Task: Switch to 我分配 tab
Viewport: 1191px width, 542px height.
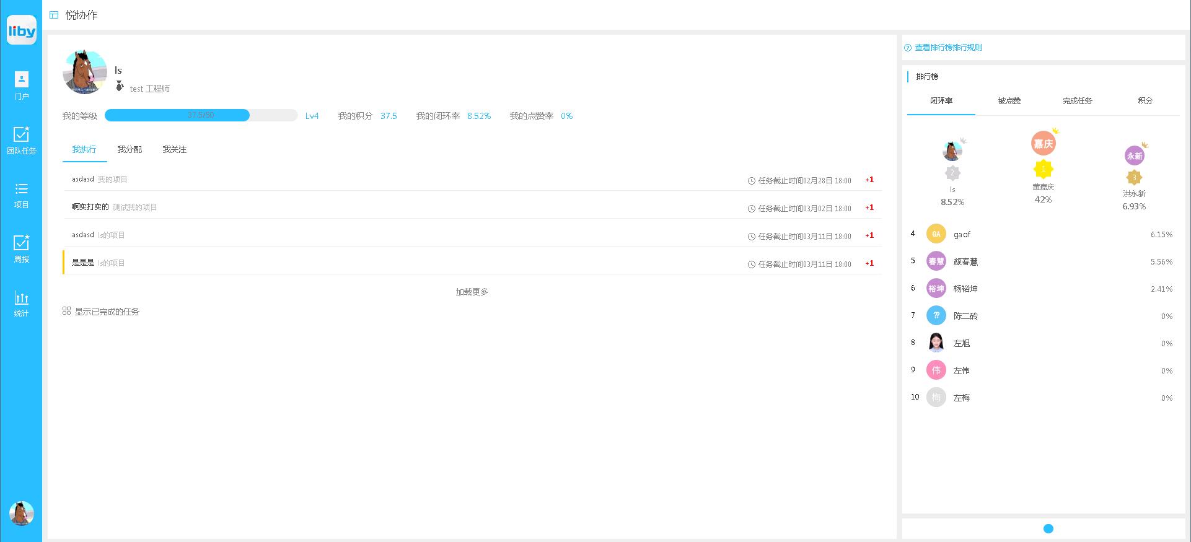Action: point(130,149)
